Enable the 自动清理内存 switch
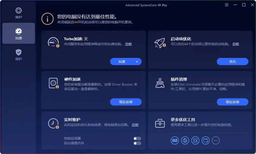This screenshot has height=154, width=256. click(137, 143)
